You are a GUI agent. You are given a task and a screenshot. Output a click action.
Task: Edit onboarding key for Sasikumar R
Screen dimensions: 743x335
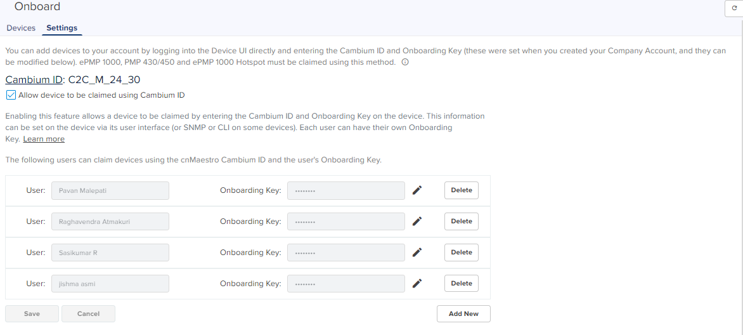[417, 253]
